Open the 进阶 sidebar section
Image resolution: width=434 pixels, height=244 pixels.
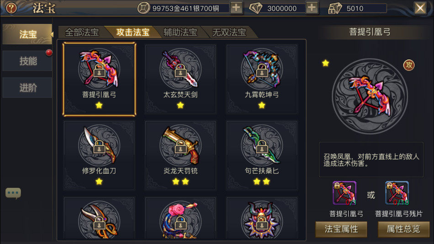tap(27, 88)
